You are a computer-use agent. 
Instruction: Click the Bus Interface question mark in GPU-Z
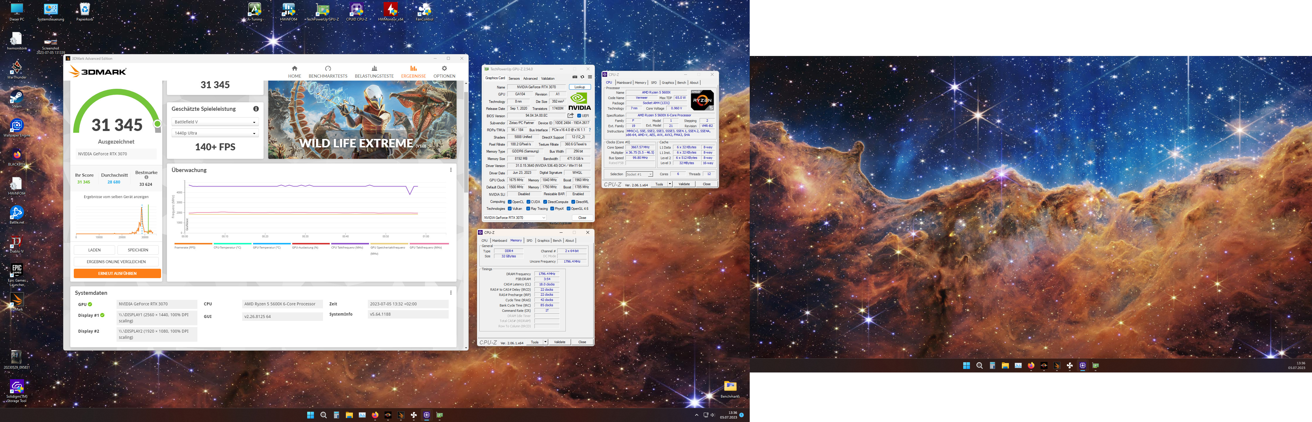tap(590, 130)
